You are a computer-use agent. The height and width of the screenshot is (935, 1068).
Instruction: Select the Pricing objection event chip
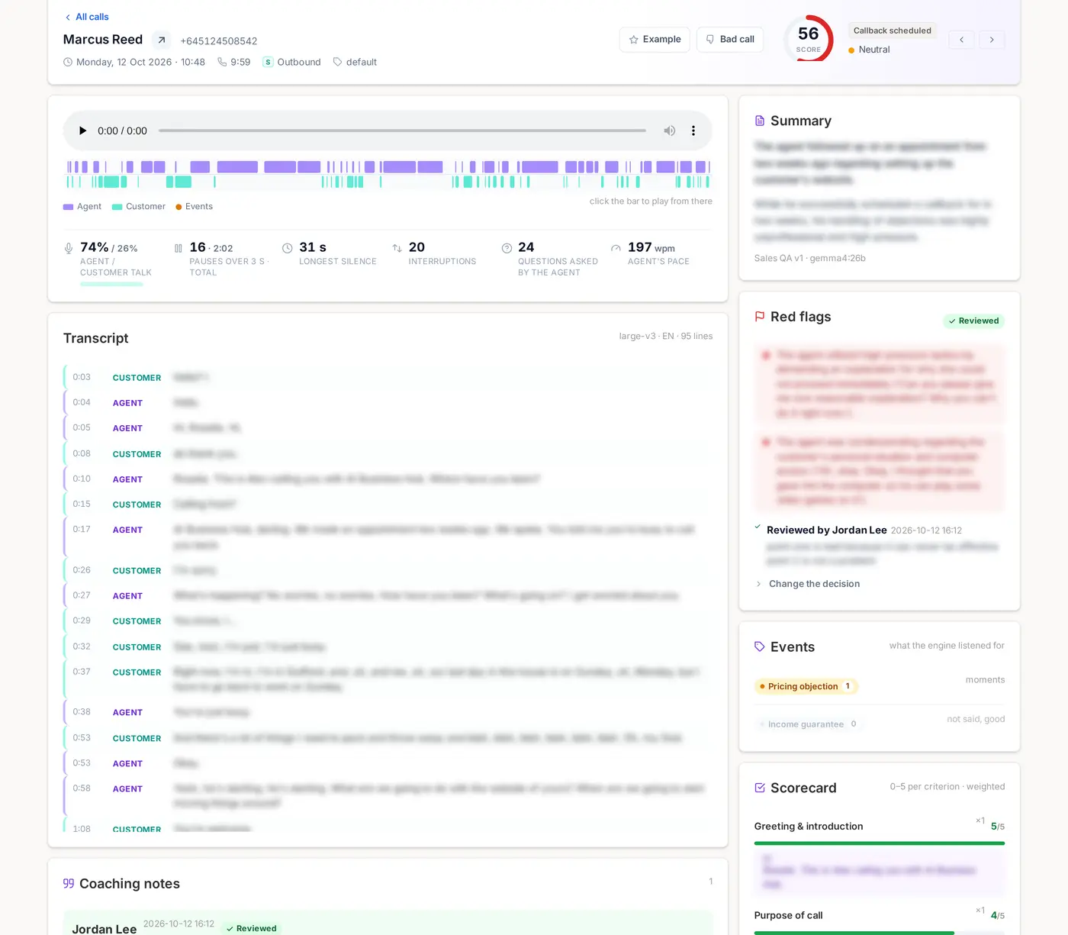pyautogui.click(x=806, y=686)
